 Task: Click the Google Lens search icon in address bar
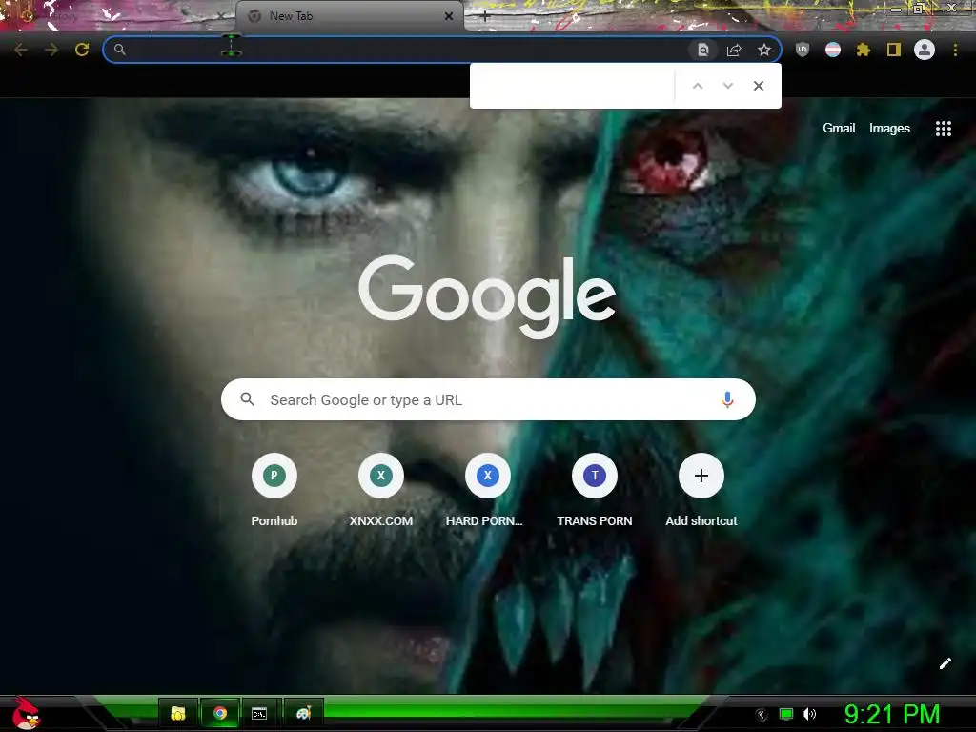coord(702,51)
